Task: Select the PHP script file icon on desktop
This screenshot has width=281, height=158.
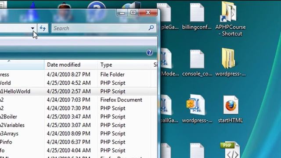Action: (230, 150)
